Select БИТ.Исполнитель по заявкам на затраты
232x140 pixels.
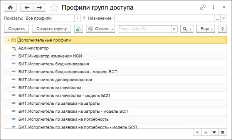tap(115, 104)
